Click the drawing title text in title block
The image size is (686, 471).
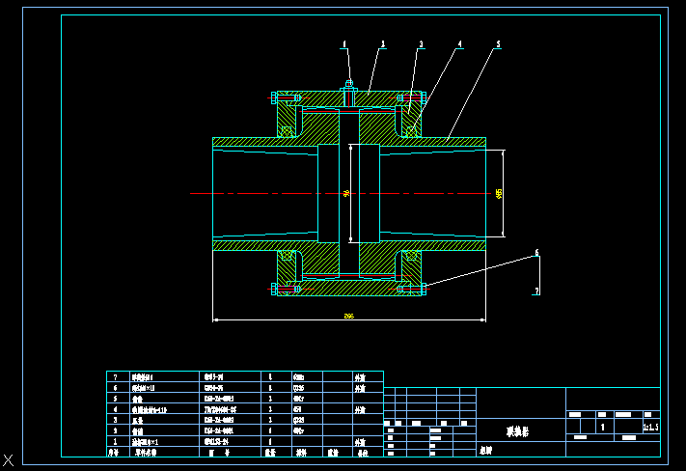(518, 431)
